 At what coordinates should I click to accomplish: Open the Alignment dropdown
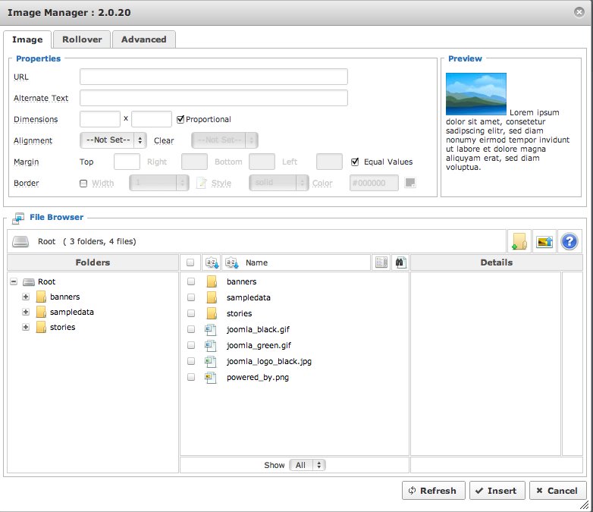pos(112,140)
